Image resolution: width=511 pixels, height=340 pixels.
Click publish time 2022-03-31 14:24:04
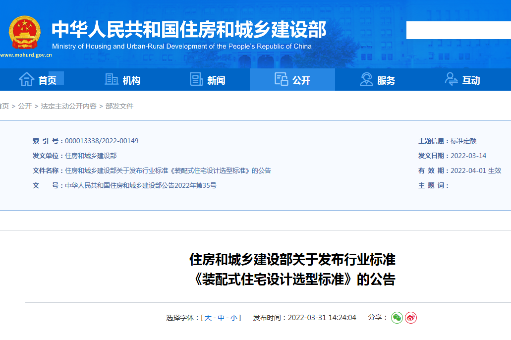point(322,318)
